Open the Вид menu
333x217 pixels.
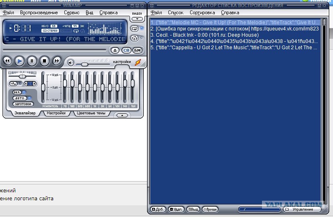coord(89,13)
